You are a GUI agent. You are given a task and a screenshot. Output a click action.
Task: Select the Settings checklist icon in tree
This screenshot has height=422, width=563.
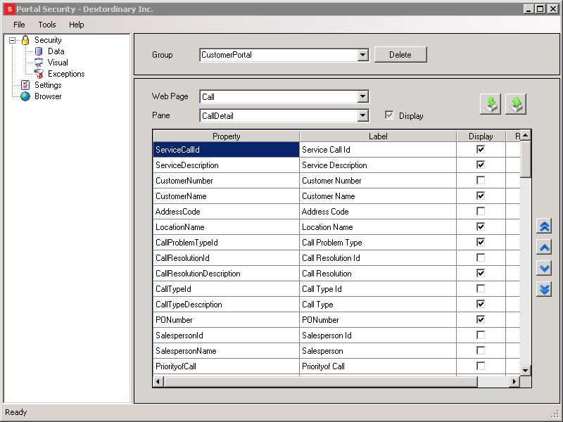pos(25,85)
